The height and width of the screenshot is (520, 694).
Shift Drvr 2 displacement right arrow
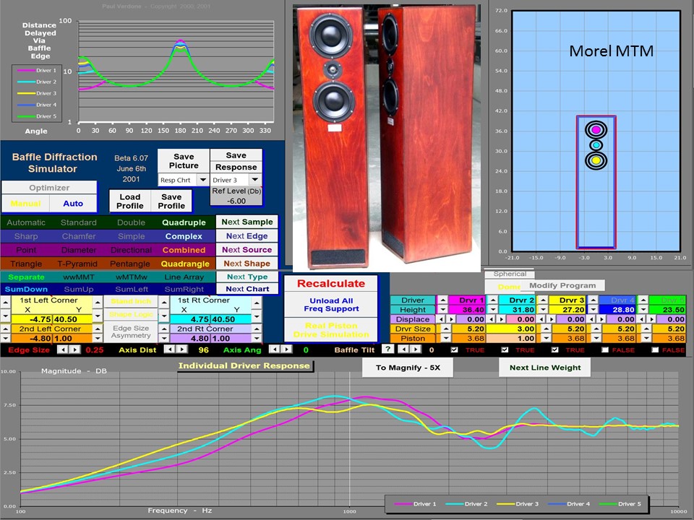[x=501, y=319]
